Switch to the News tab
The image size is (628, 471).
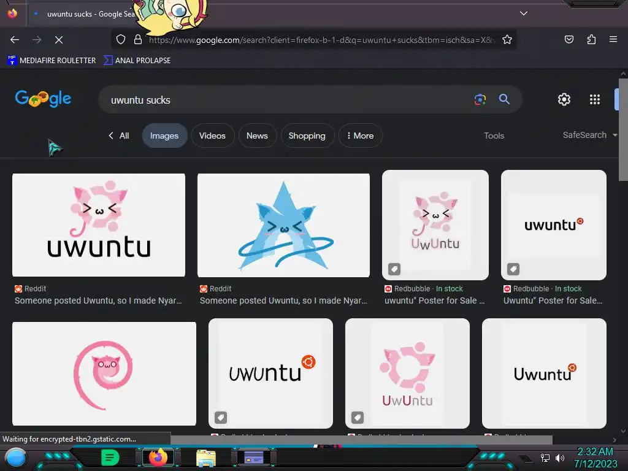[257, 136]
